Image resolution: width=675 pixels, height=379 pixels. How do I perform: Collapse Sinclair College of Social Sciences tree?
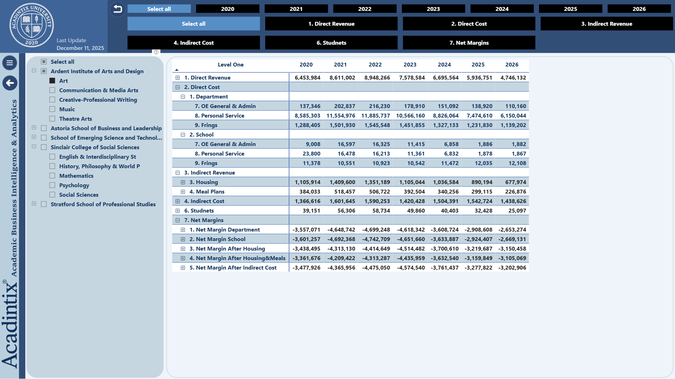34,147
